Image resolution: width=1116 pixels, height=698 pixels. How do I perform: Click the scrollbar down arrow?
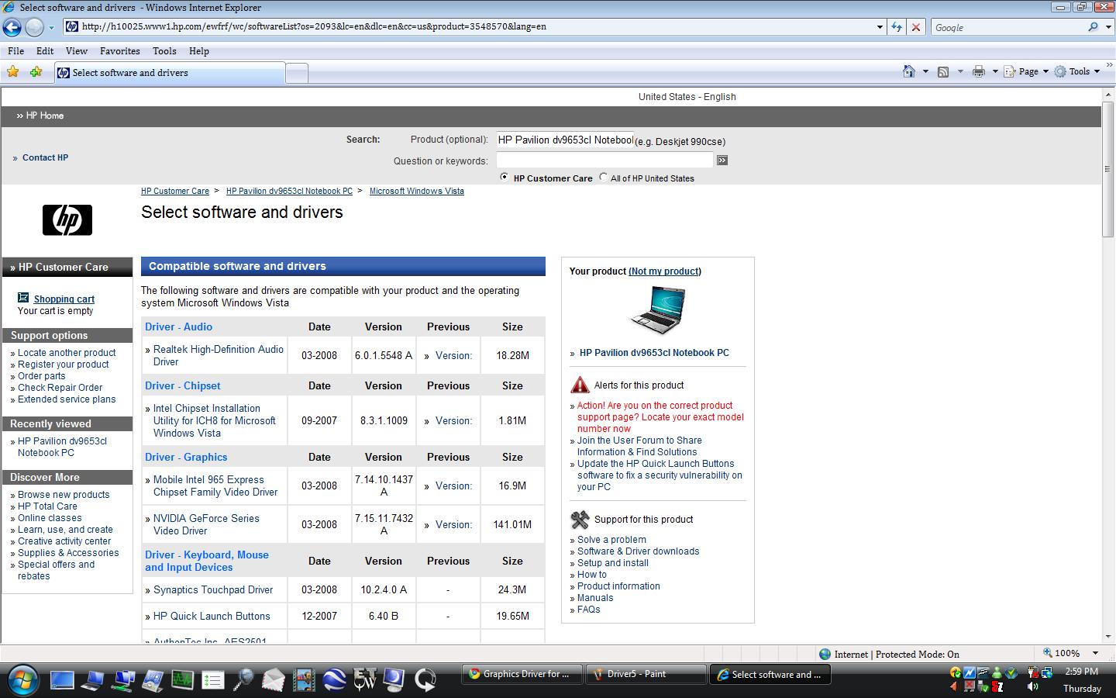click(x=1108, y=636)
